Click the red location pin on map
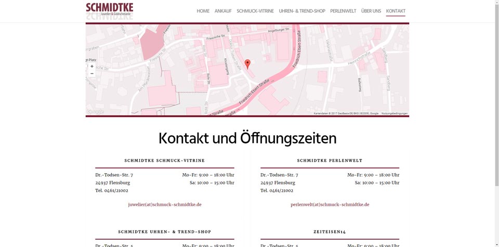 point(247,64)
